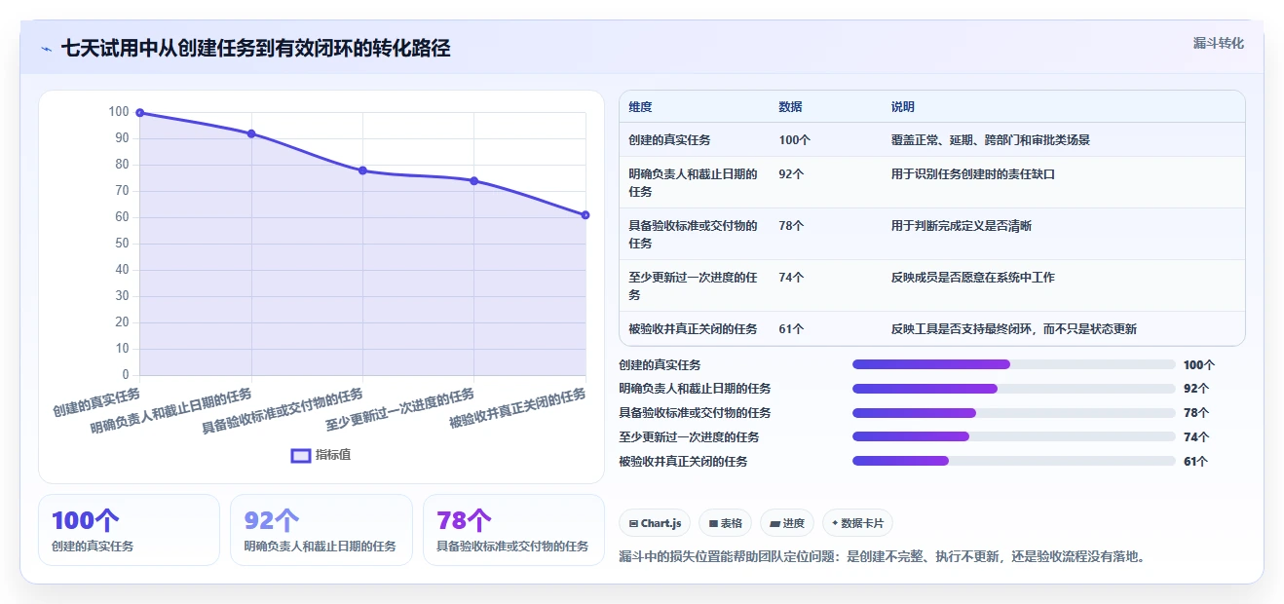Click the 78个 value in the progress list
Viewport: 1284px width, 604px height.
[x=1196, y=413]
